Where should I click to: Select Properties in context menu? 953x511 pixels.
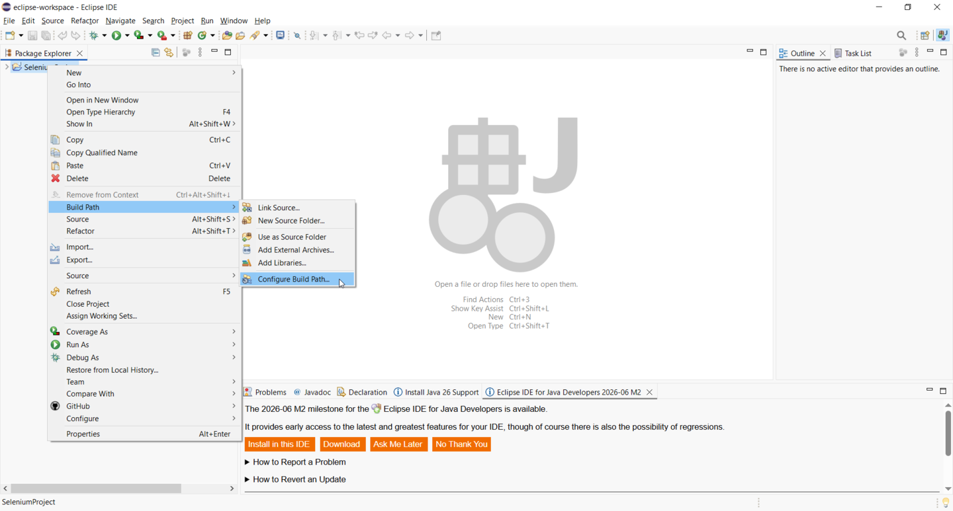[144, 434]
